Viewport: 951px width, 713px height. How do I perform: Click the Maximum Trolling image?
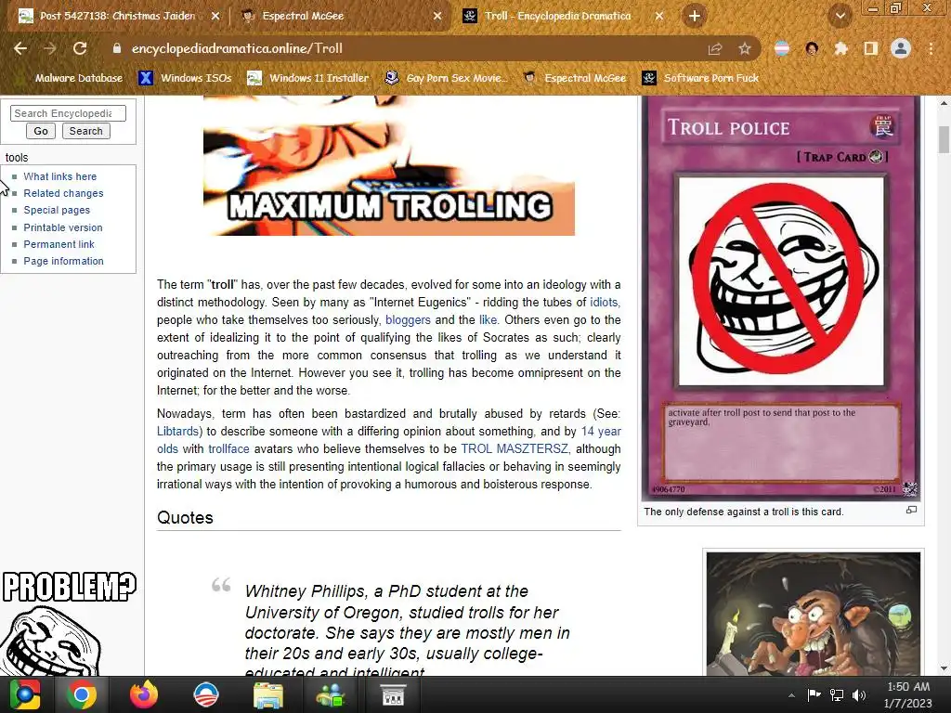tap(389, 165)
